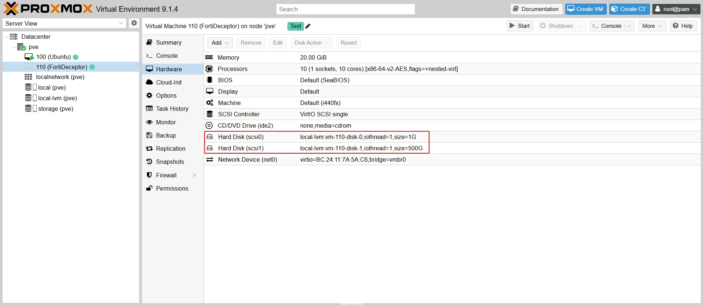The height and width of the screenshot is (305, 703).
Task: Open the Shutdown options arrow
Action: coord(580,26)
